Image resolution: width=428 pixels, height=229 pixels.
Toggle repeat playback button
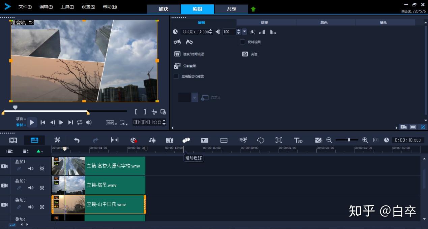point(80,122)
